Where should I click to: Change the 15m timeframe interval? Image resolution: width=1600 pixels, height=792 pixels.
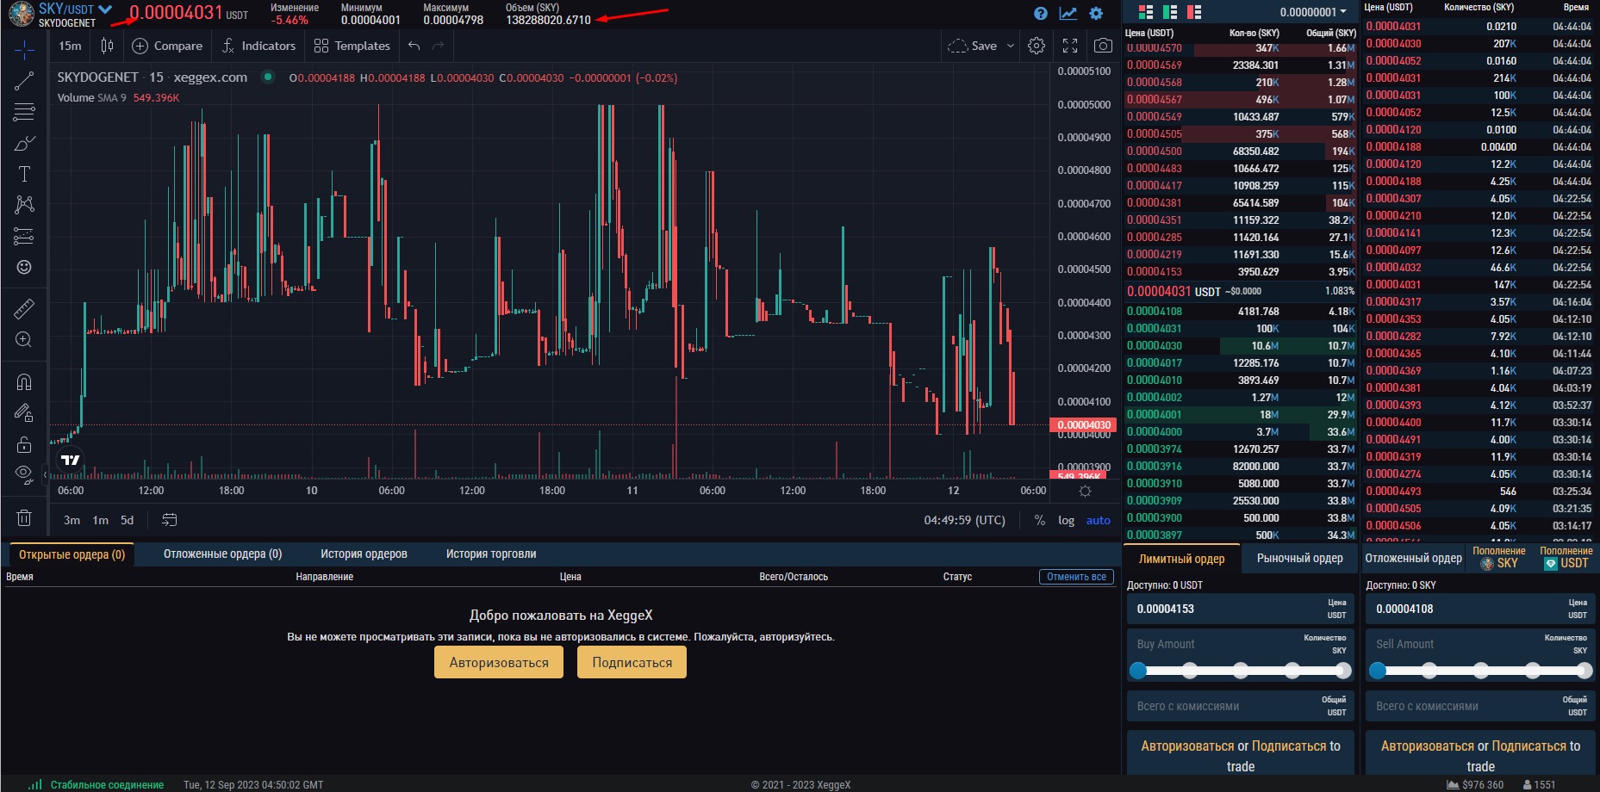pyautogui.click(x=71, y=46)
